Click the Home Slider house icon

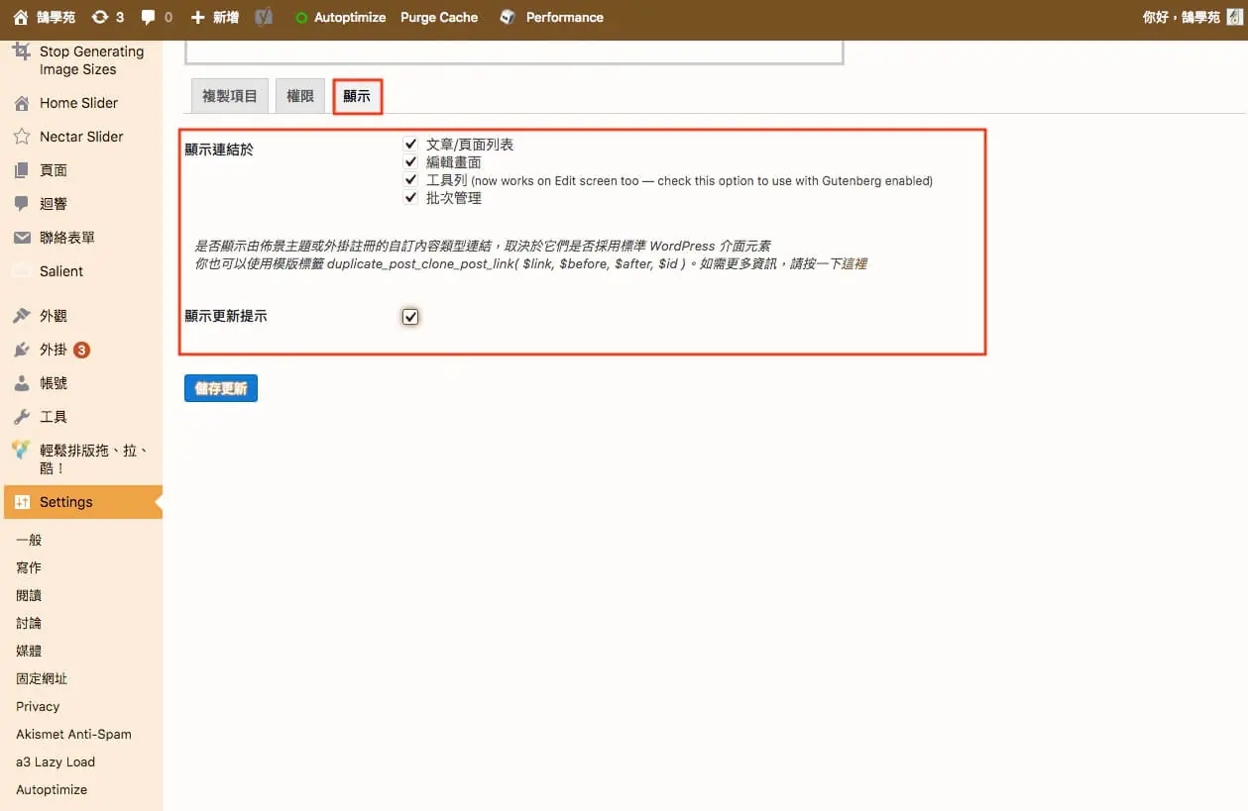coord(22,103)
